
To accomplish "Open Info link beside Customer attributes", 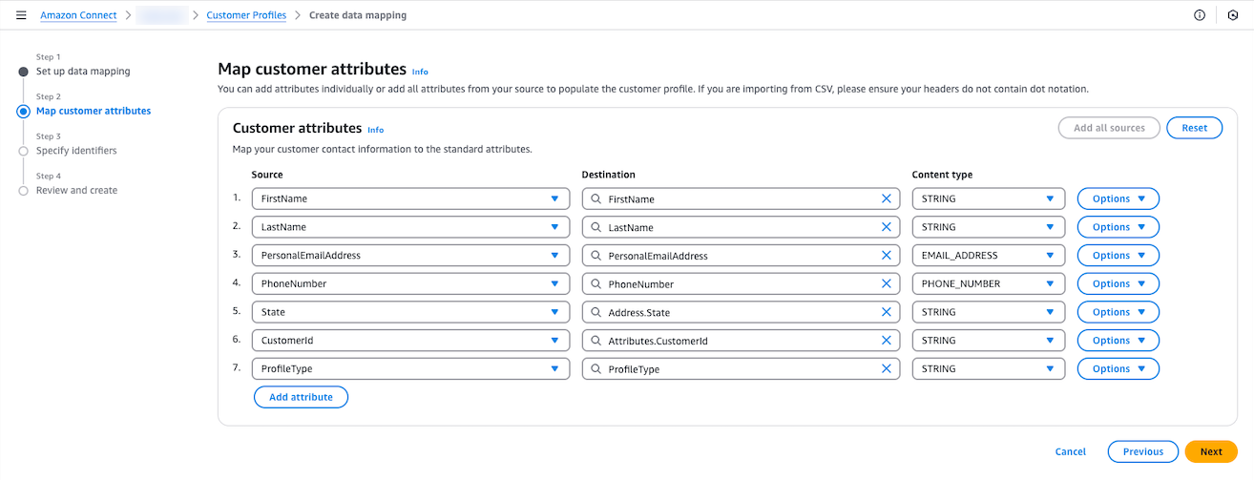I will (376, 130).
